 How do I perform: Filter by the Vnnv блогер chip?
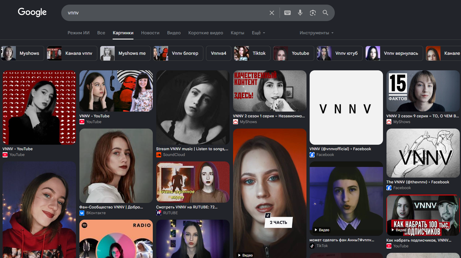(178, 53)
